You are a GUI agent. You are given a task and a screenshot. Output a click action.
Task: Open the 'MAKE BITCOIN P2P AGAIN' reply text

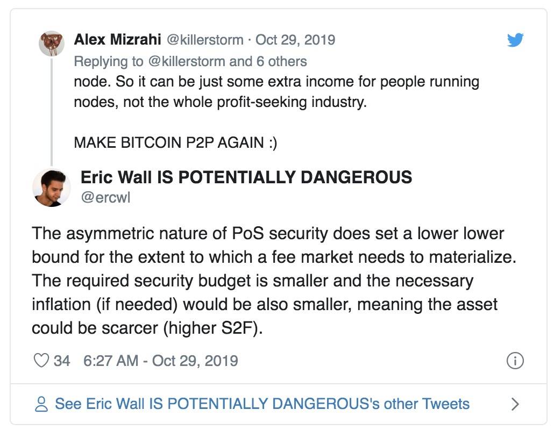tap(175, 142)
